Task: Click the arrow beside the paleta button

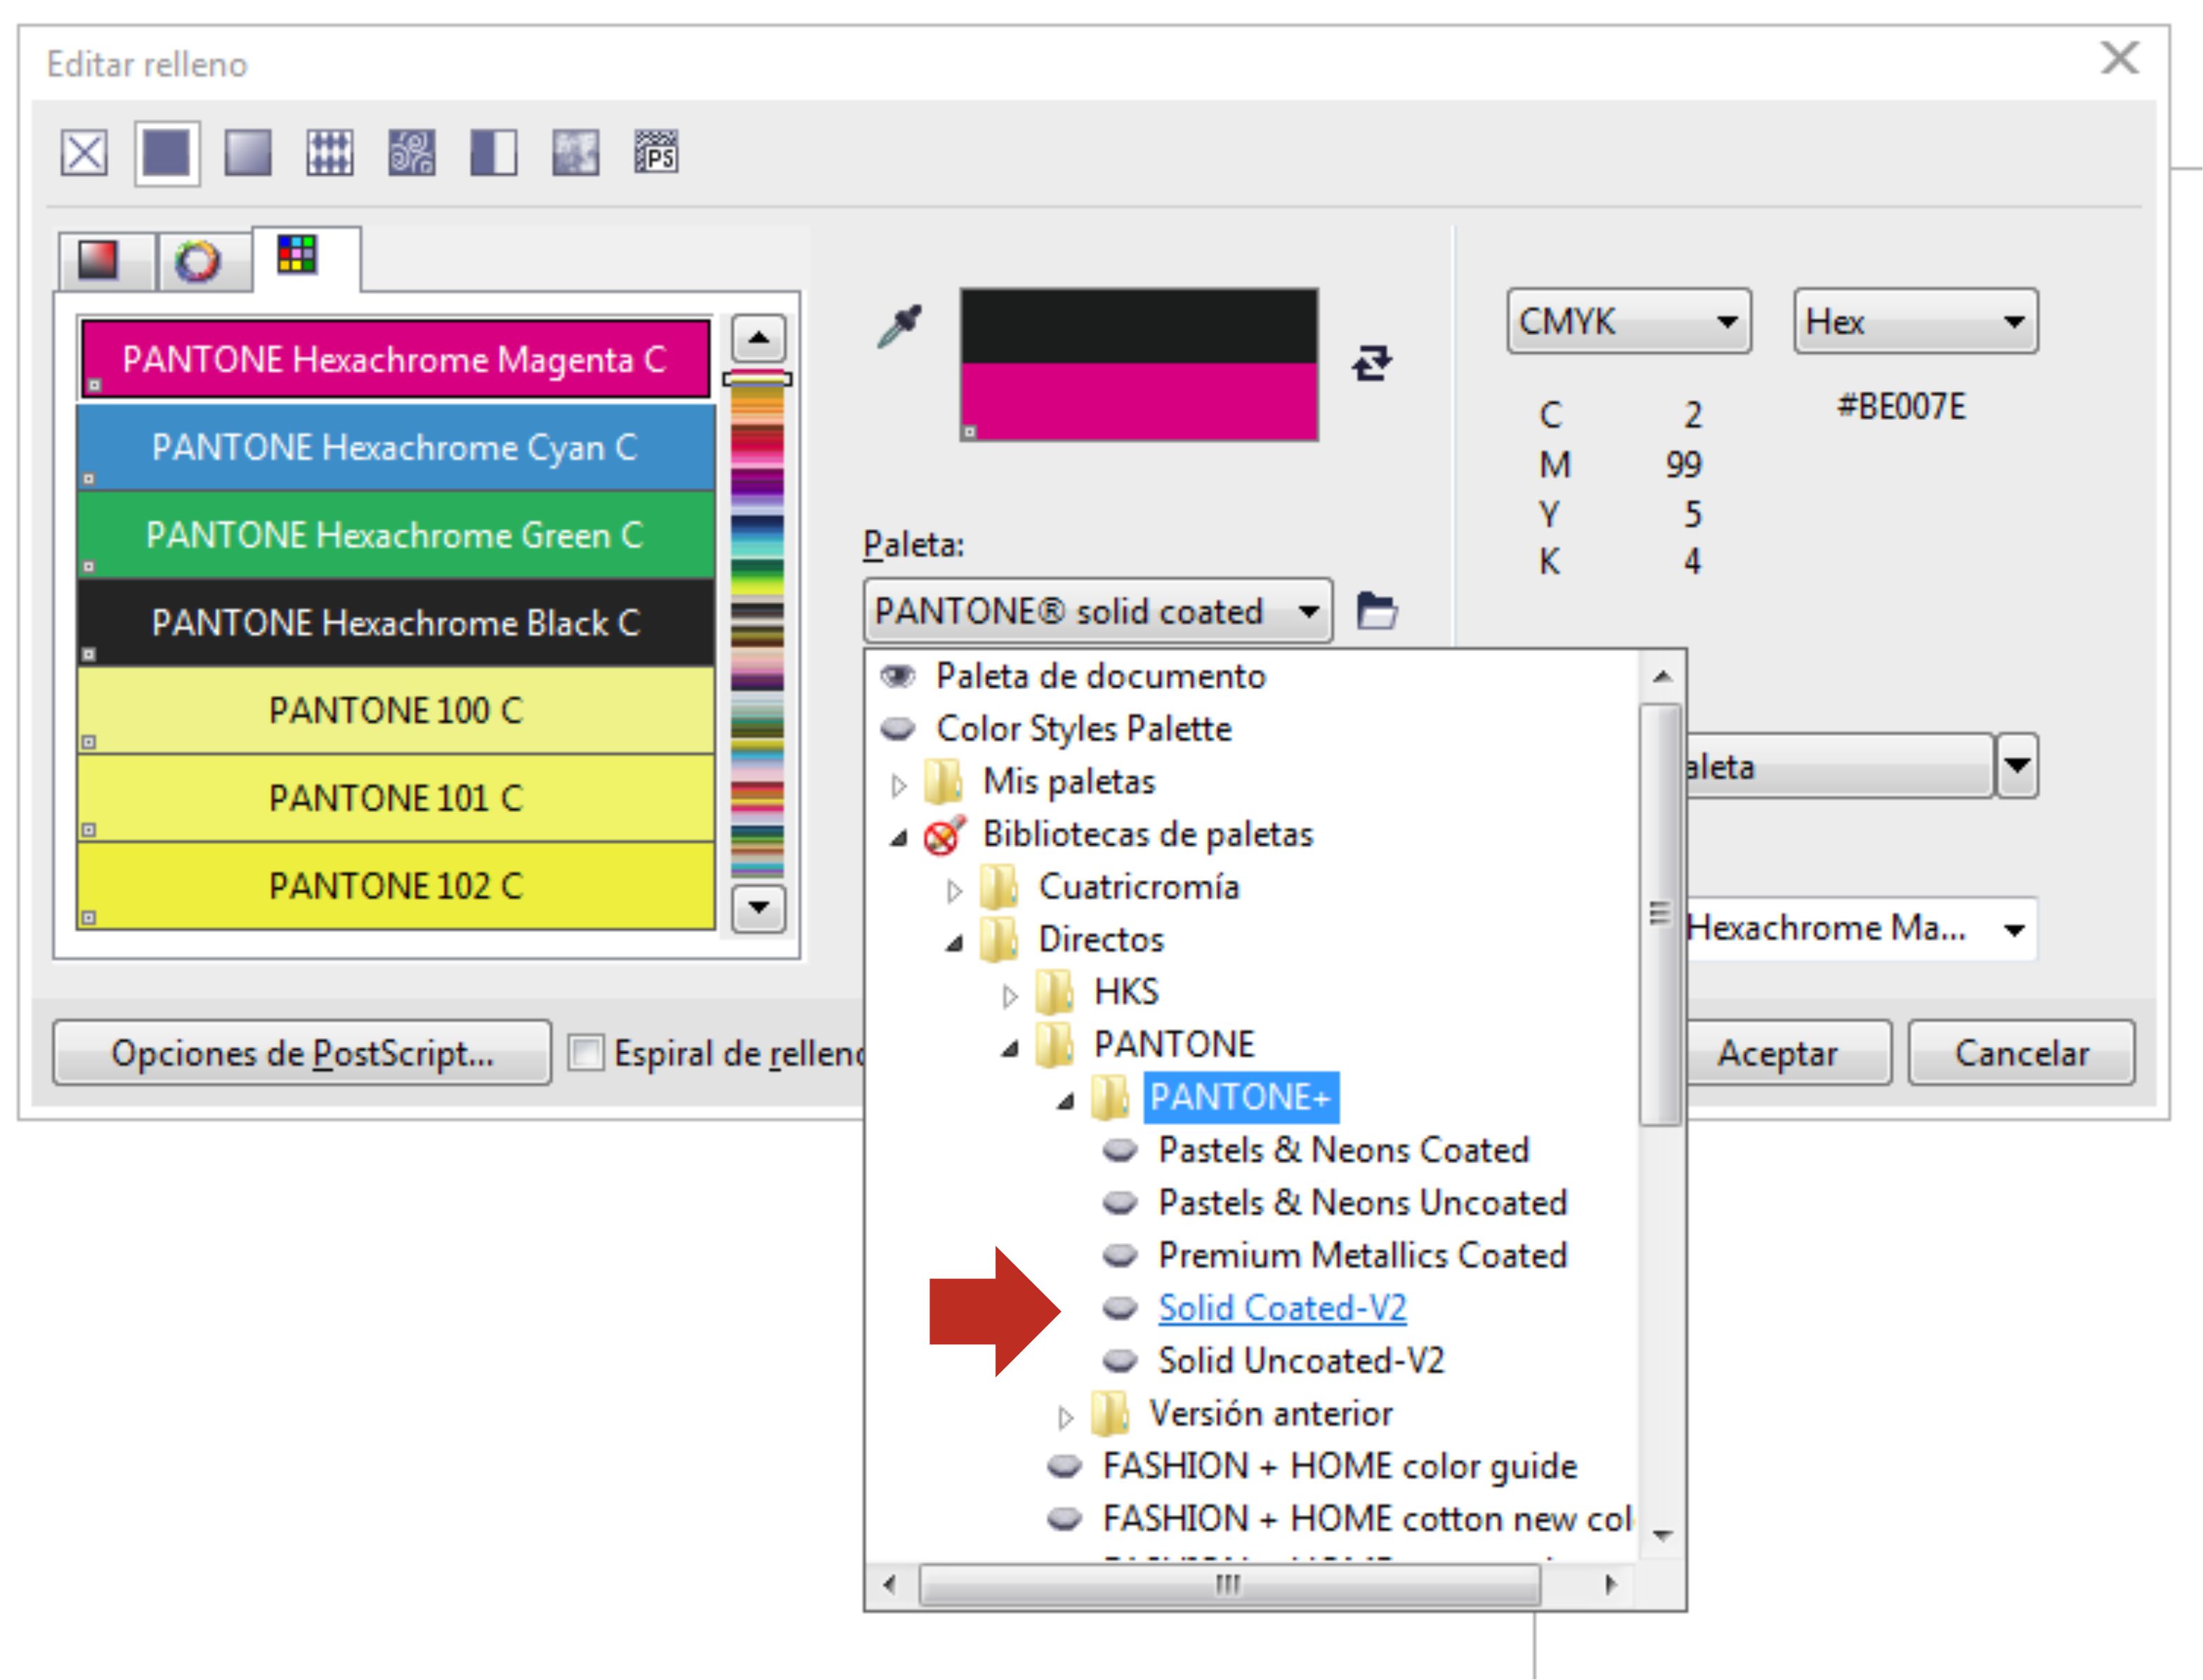Action: [2018, 766]
